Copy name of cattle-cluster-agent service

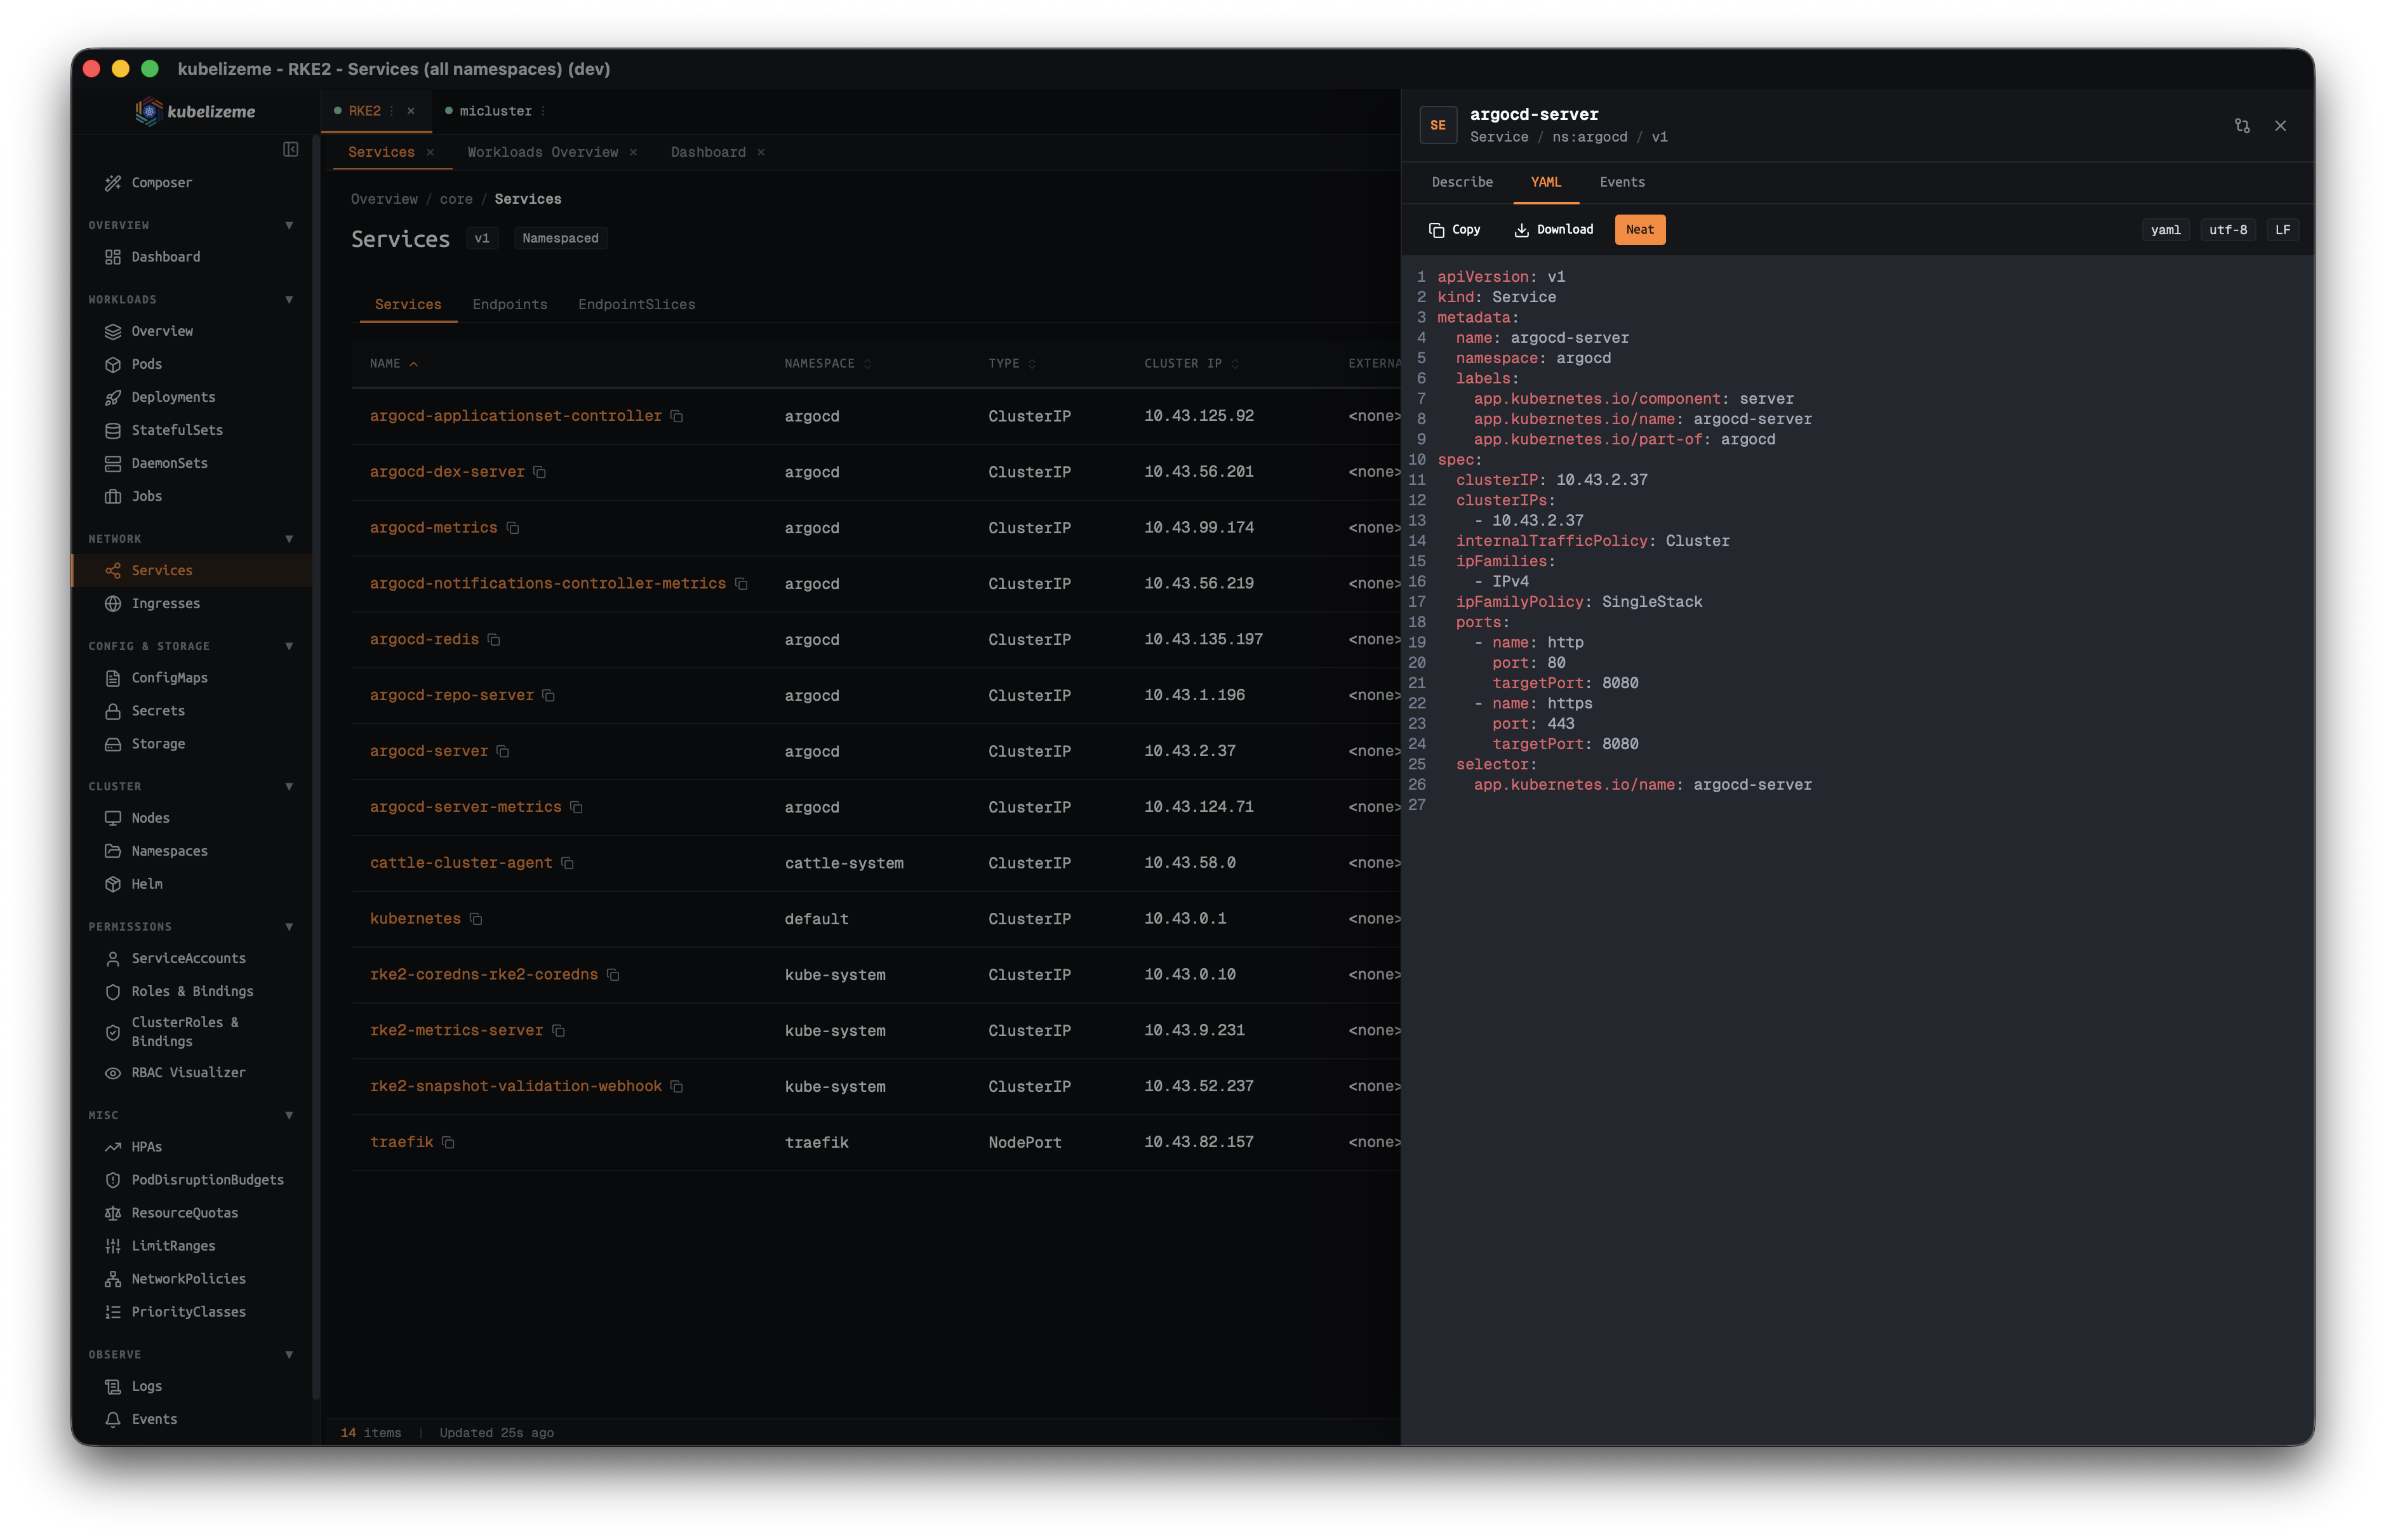[x=568, y=863]
